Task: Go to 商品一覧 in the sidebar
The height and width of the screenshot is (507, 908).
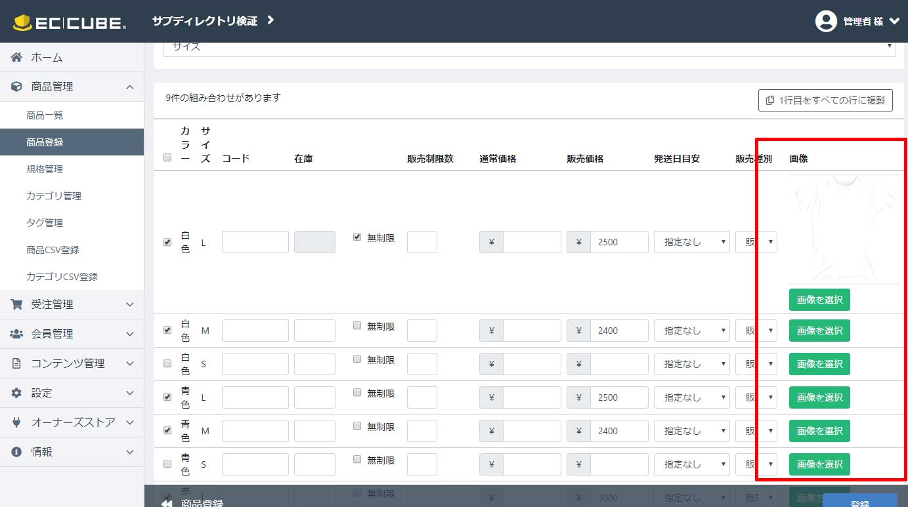Action: pos(45,115)
